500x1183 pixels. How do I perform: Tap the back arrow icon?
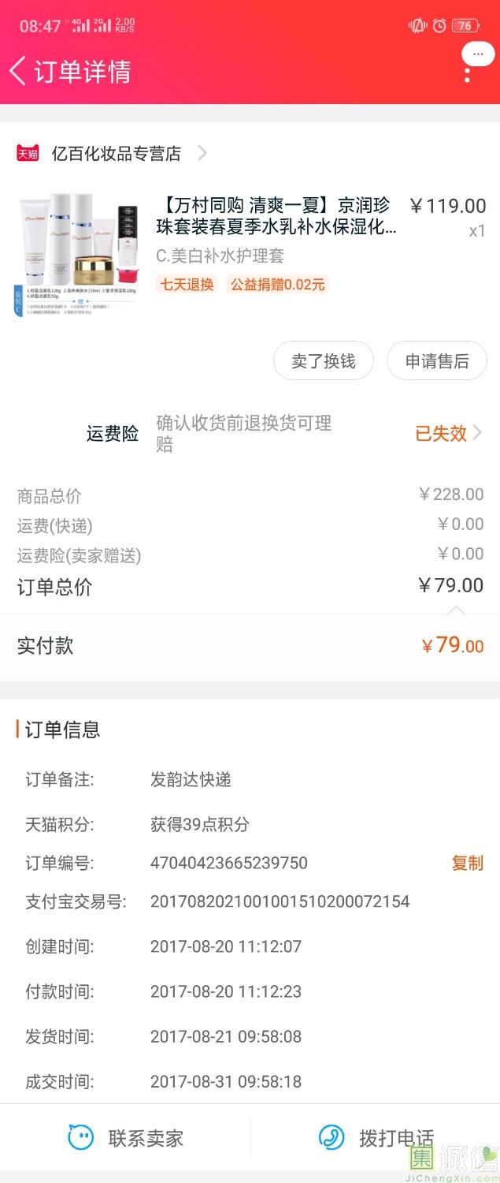17,71
